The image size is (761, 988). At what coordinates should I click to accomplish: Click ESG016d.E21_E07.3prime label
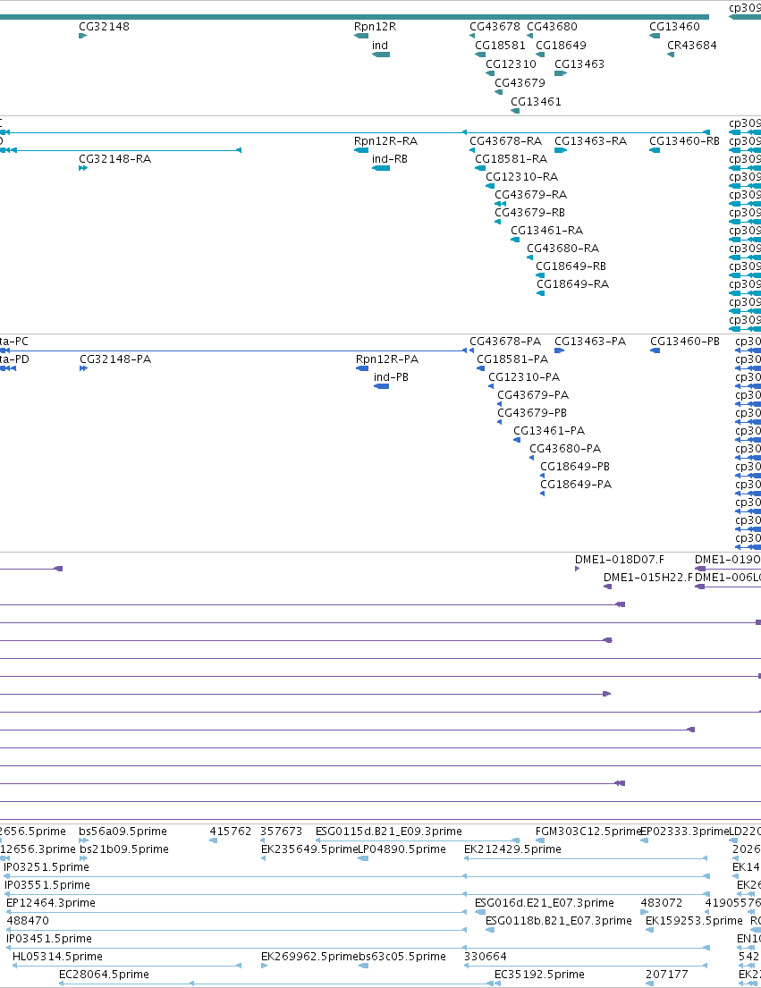click(545, 903)
